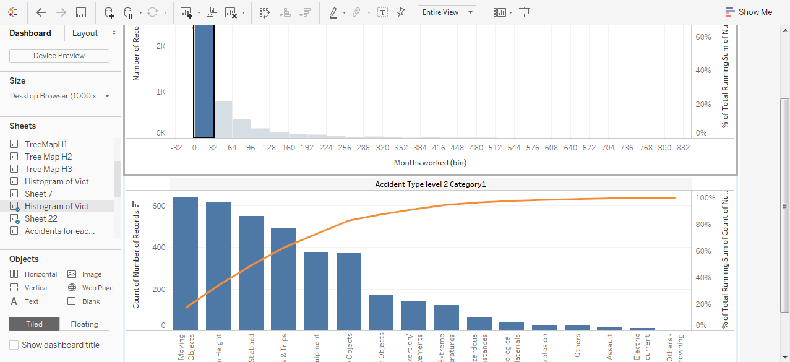Click the Sheets list scrollbar
Viewport: 790px width, 362px height.
coord(118,179)
